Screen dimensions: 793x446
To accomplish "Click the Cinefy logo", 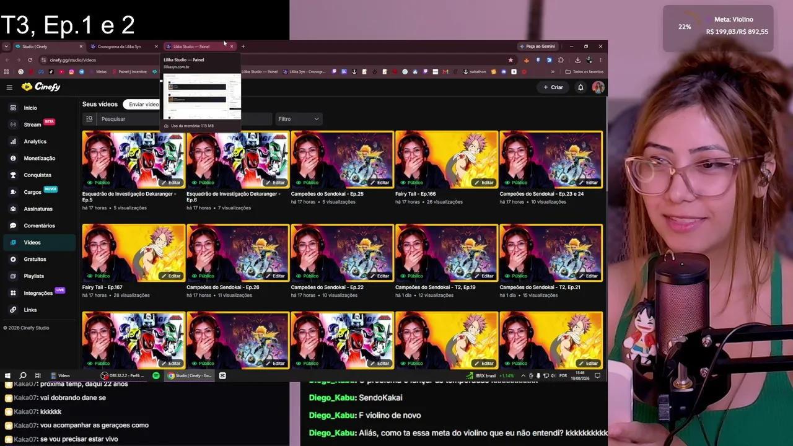I will (x=41, y=87).
